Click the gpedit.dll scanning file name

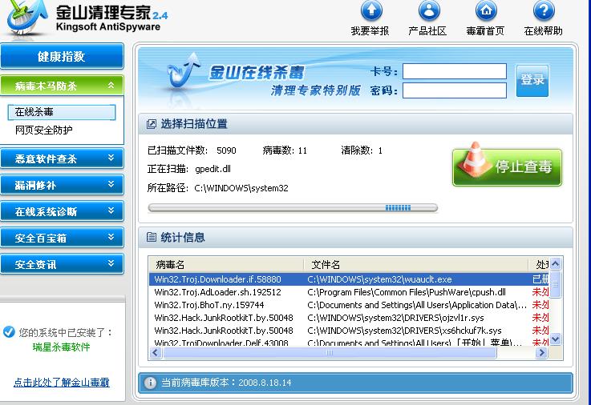click(x=213, y=169)
